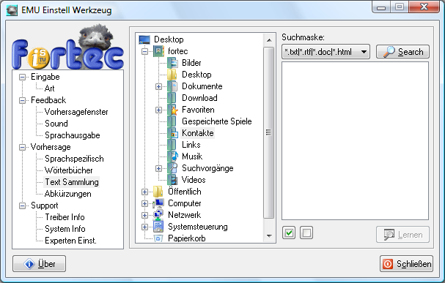Click the Download folder icon
Image resolution: width=445 pixels, height=283 pixels.
172,98
